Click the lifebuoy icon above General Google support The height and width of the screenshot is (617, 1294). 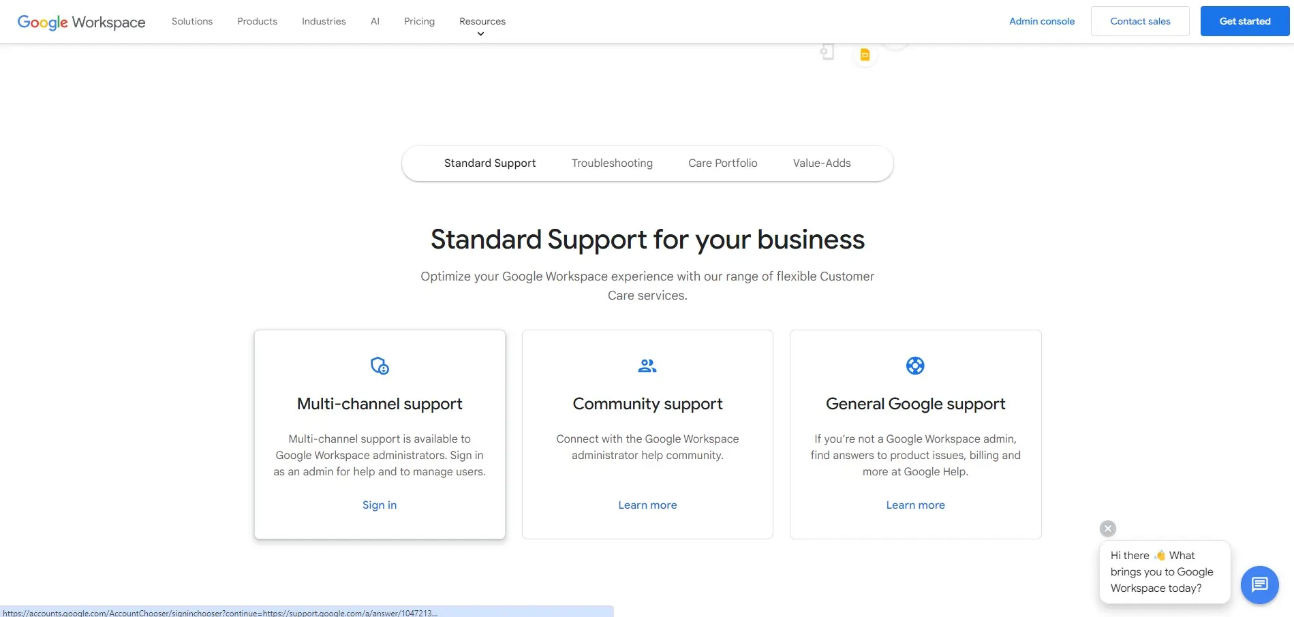point(915,366)
